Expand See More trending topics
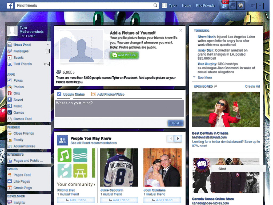The image size is (273, 205). click(x=204, y=78)
